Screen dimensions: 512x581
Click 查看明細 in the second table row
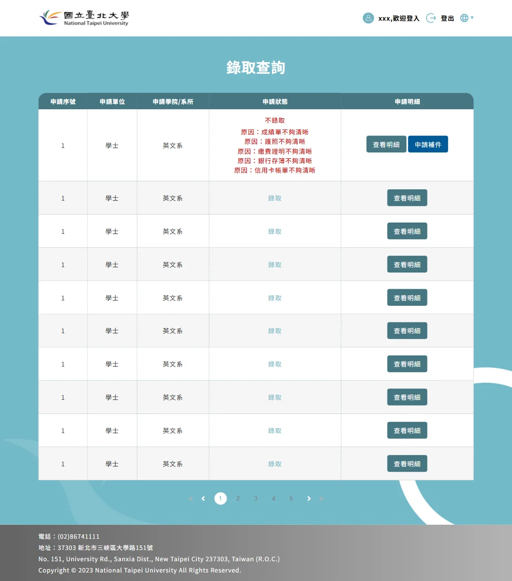tap(407, 198)
